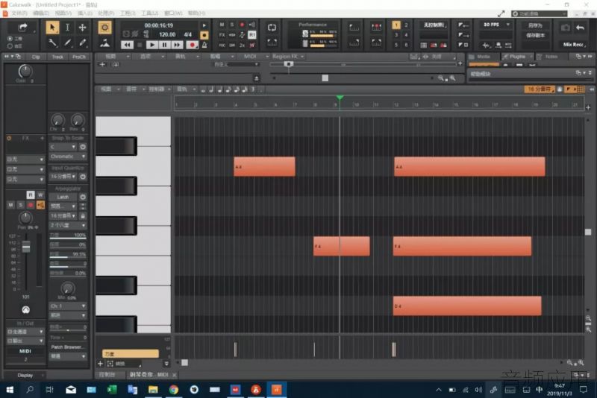The image size is (597, 398).
Task: Toggle global FX bypass button
Action: pyautogui.click(x=222, y=35)
